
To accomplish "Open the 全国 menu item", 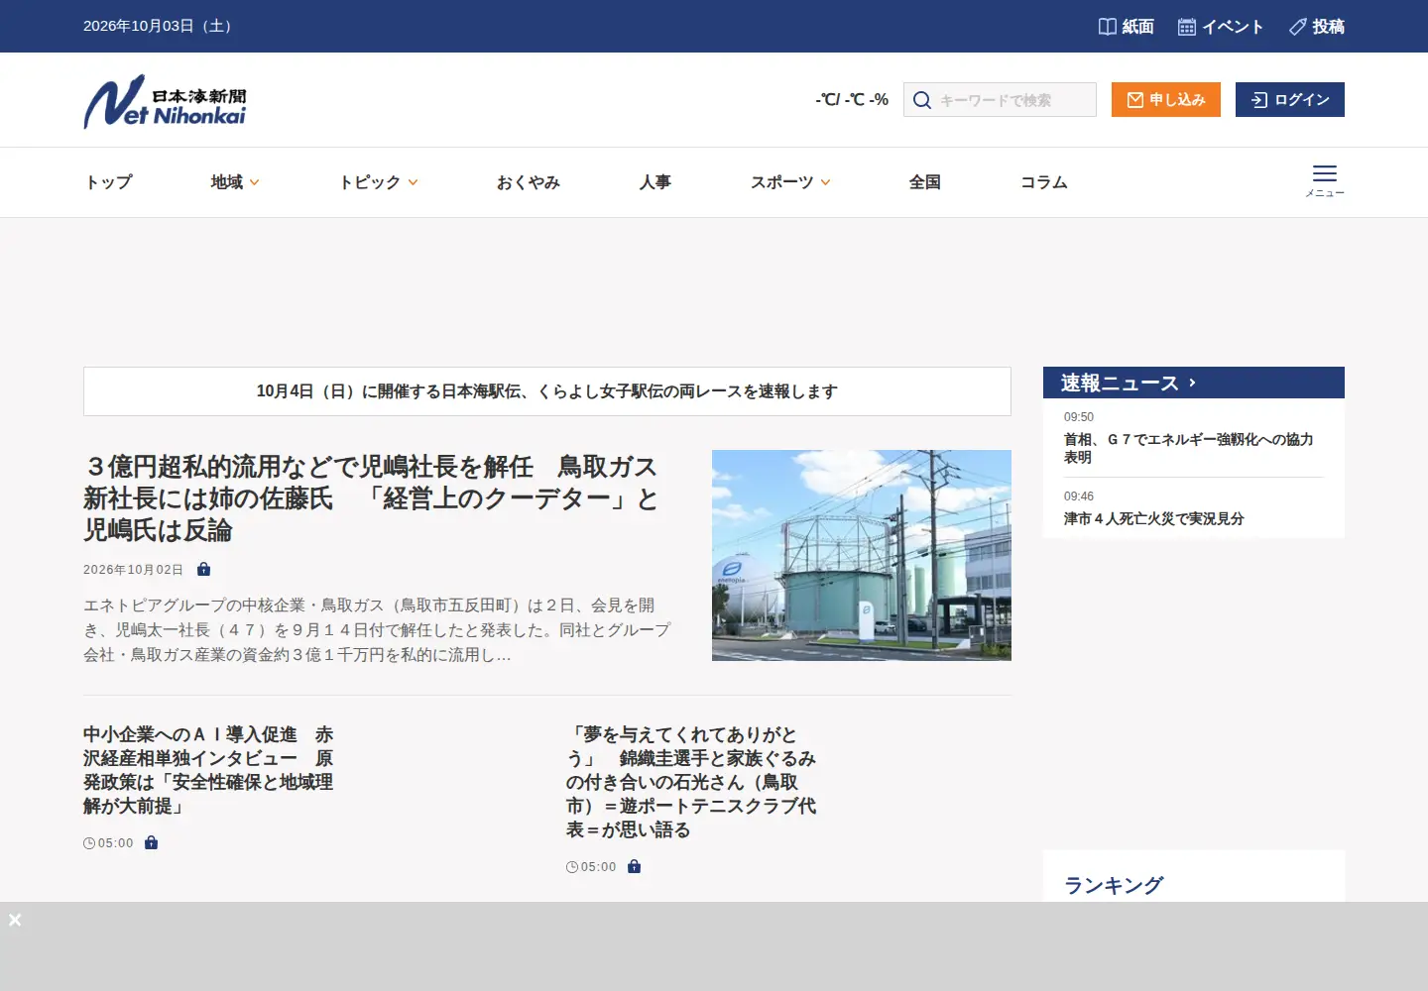I will pos(925,182).
